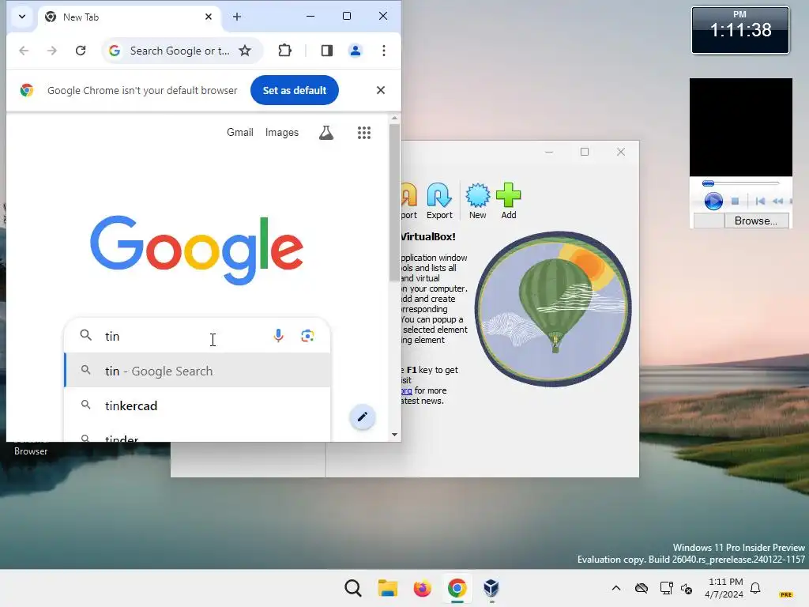This screenshot has height=607, width=809.
Task: Play media in the player gadget
Action: 713,202
